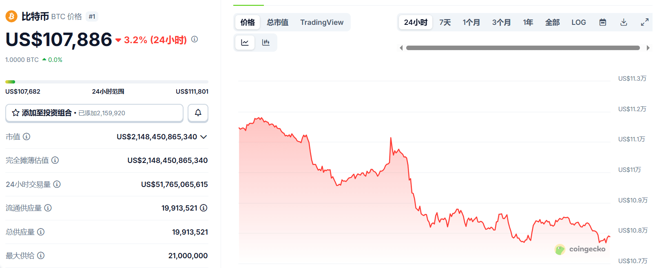The width and height of the screenshot is (666, 268).
Task: Click 添加至投资组合 button
Action: (x=94, y=113)
